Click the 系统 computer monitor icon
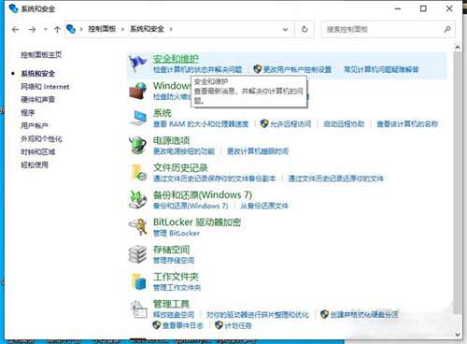The height and width of the screenshot is (344, 467). point(138,118)
